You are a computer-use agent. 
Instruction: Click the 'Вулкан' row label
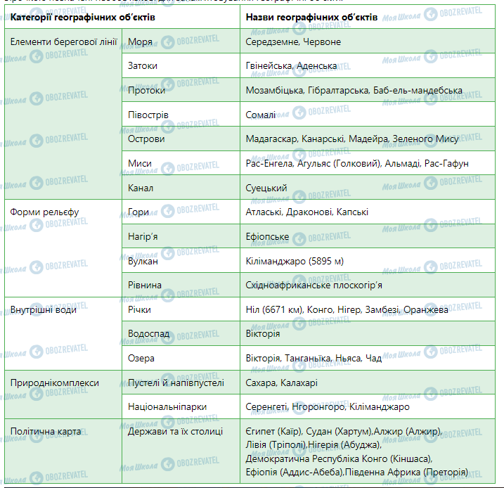pos(143,261)
